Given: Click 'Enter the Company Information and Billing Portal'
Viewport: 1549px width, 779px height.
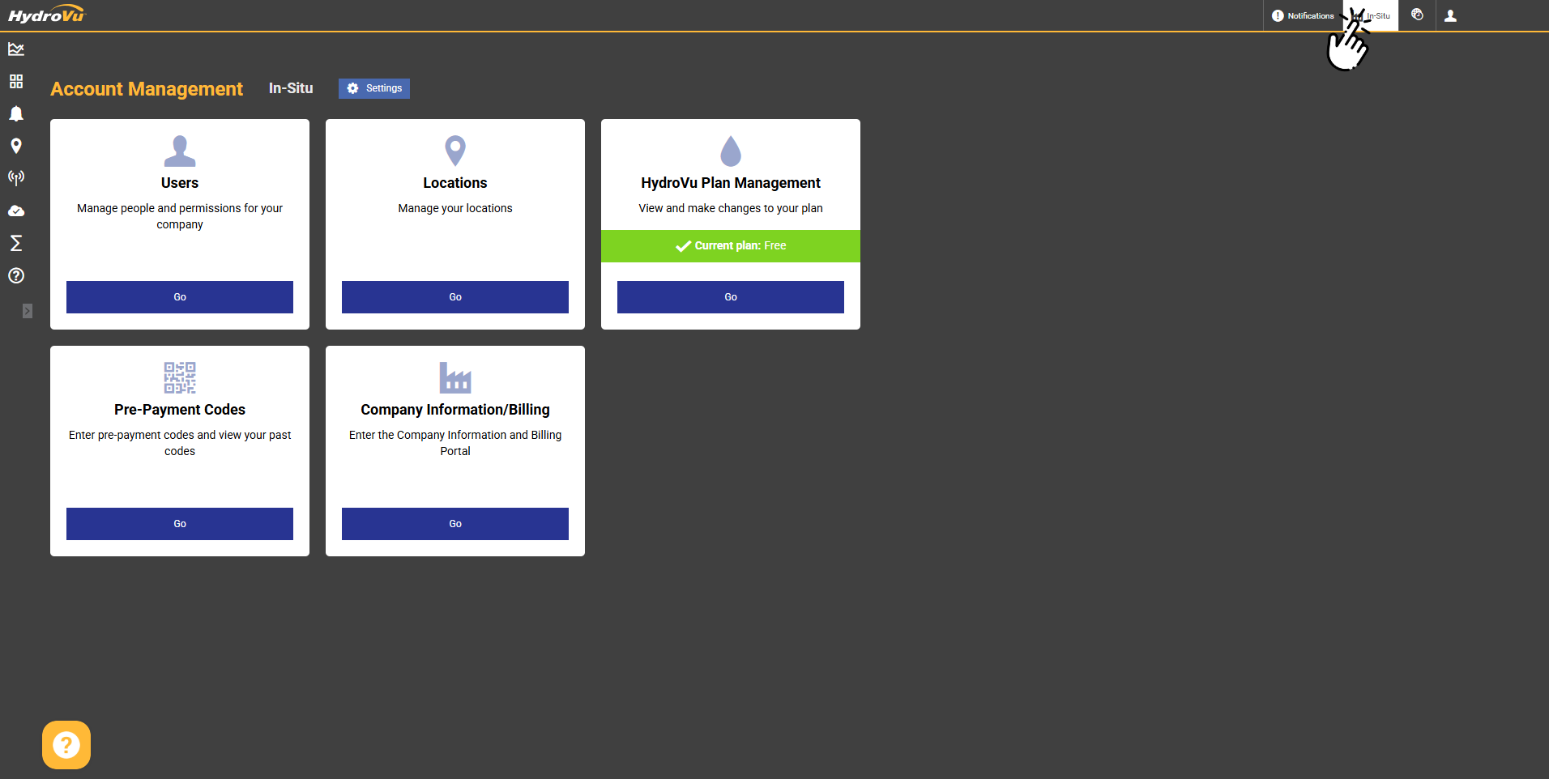Looking at the screenshot, I should click(455, 443).
